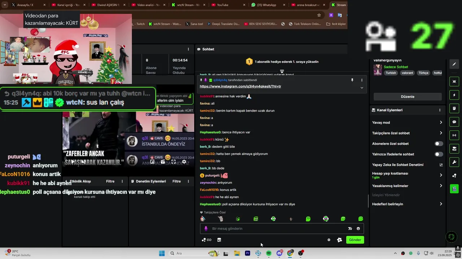Open the emoji picker in message box
The image size is (462, 259).
[358, 228]
